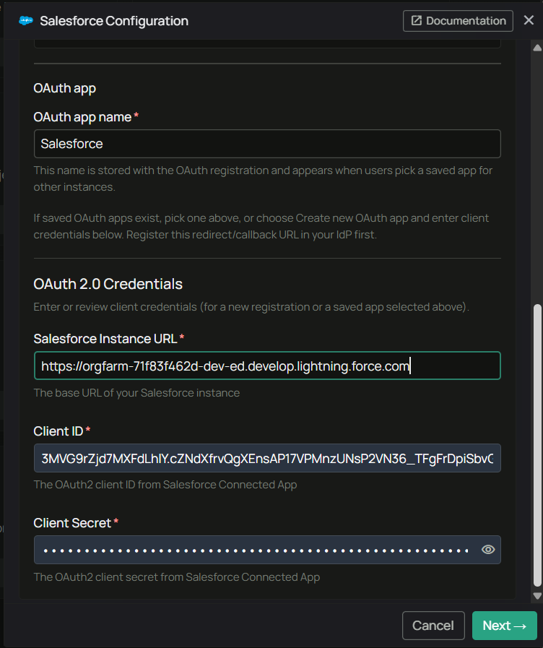Image resolution: width=543 pixels, height=648 pixels.
Task: Click the 'OAuth 2.0 Credentials' heading
Action: coord(108,284)
